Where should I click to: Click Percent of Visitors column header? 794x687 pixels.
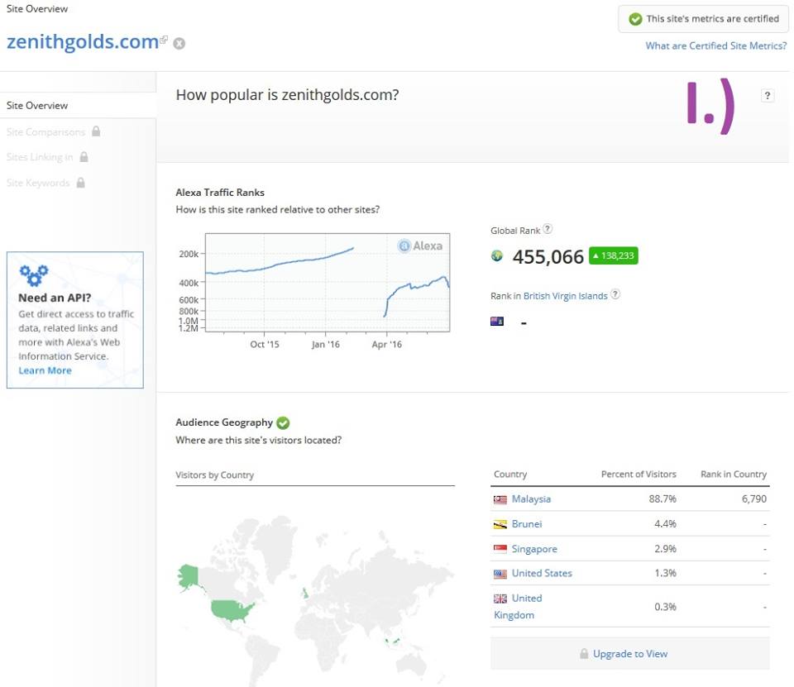639,475
